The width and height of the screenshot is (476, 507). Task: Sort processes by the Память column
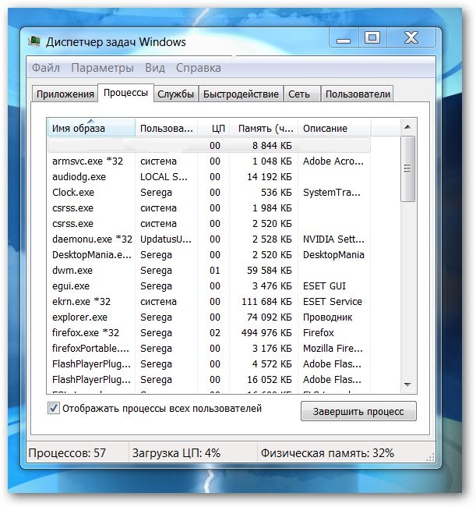coord(263,129)
